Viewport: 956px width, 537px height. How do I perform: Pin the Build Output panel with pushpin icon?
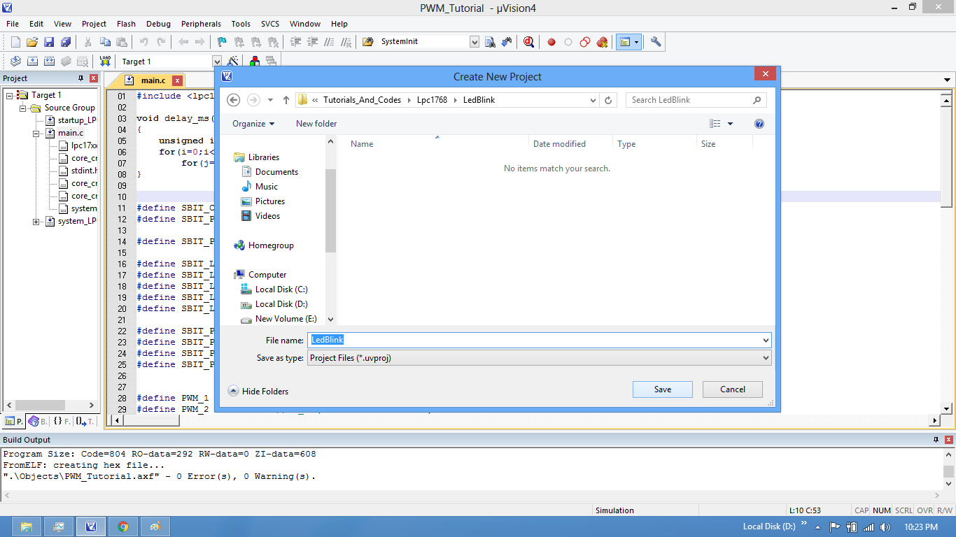(x=936, y=440)
